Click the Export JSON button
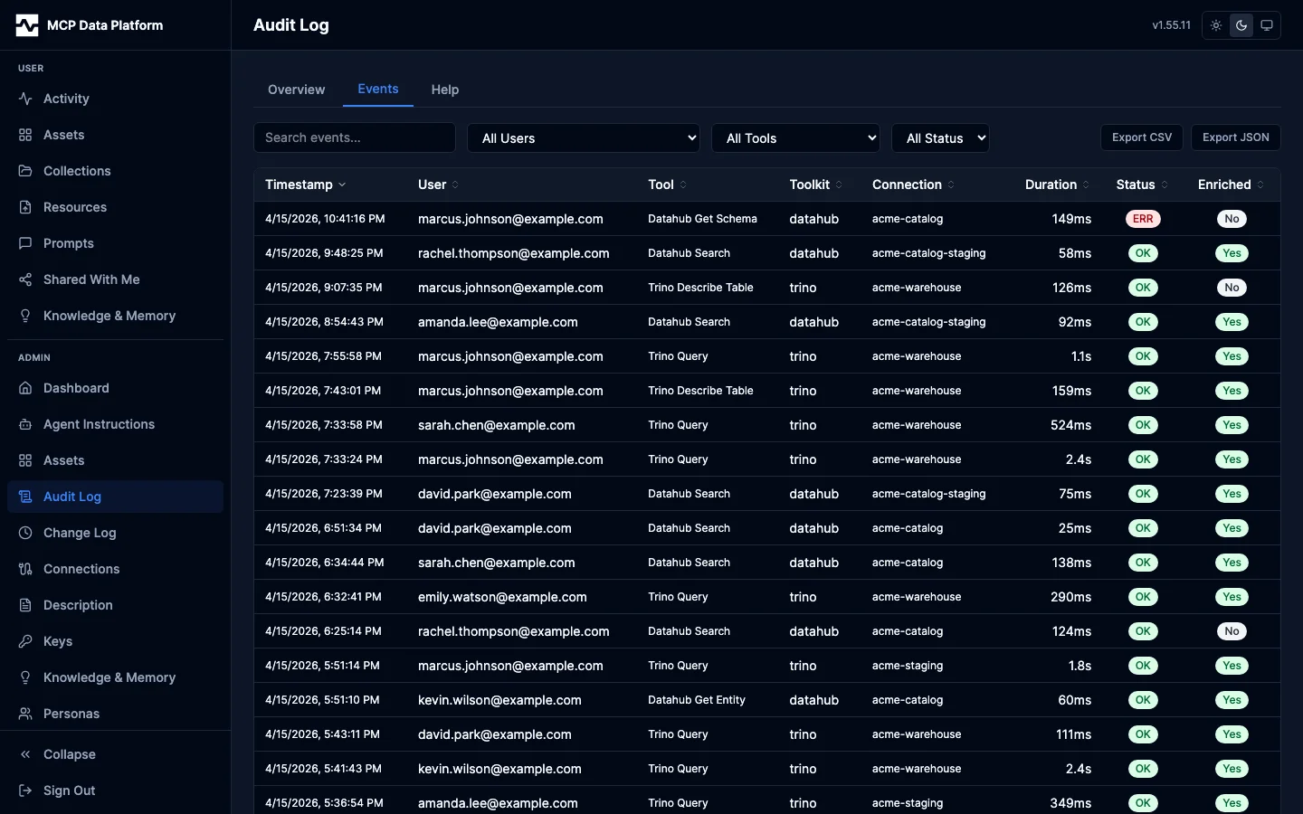The height and width of the screenshot is (814, 1303). coord(1235,137)
